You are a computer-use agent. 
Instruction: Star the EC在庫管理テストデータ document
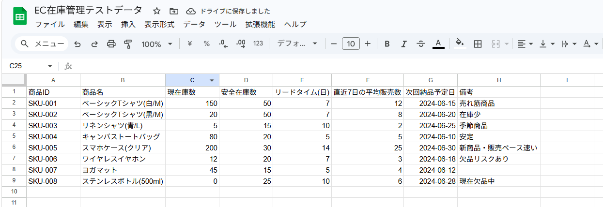tap(157, 11)
